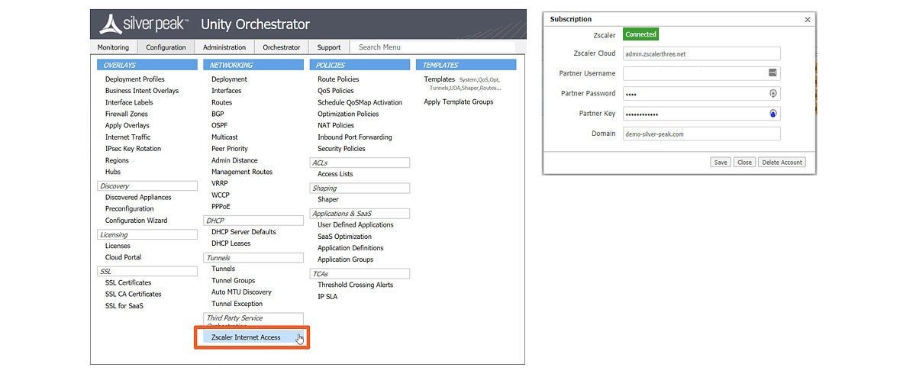Open Discovered Appliances
This screenshot has width=916, height=390.
[x=138, y=197]
